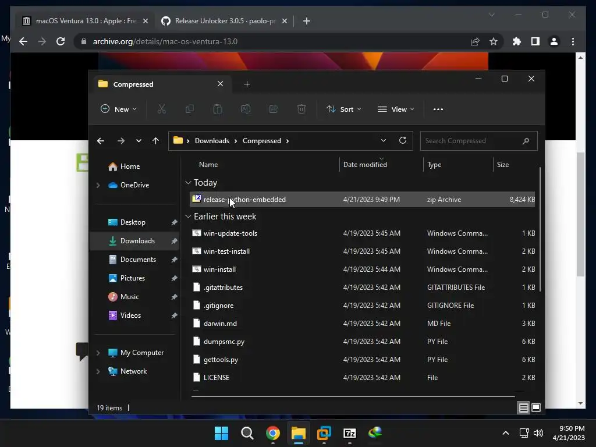Viewport: 596px width, 447px height.
Task: Open the New item dropdown
Action: pyautogui.click(x=118, y=109)
